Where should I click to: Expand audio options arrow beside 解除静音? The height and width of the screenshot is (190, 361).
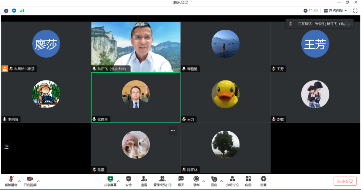point(19,181)
